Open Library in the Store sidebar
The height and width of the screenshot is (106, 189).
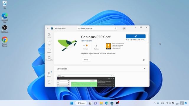[49, 74]
